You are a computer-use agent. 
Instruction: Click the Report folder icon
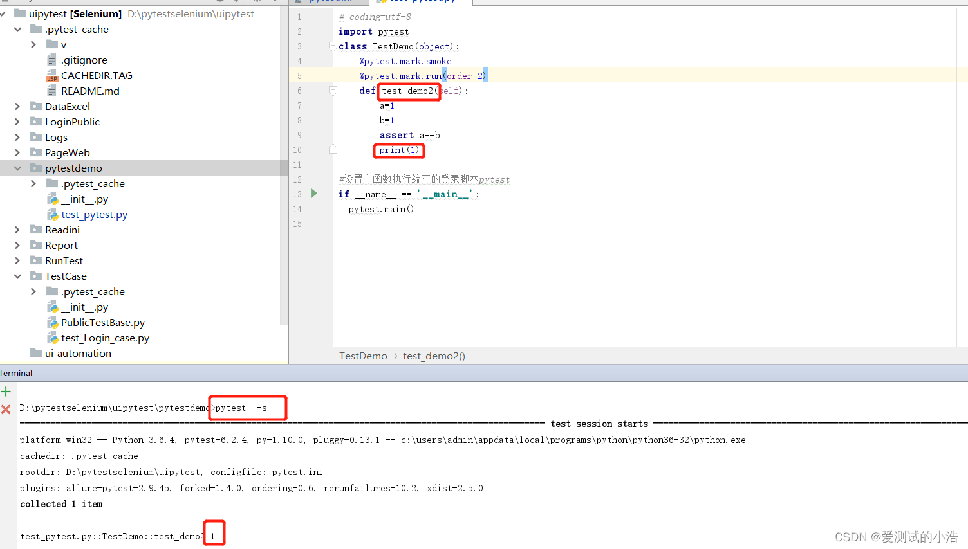[36, 245]
